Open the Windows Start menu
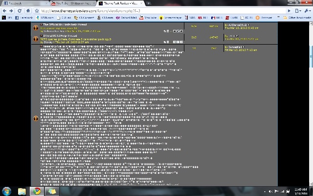The image size is (313, 196). (6, 191)
